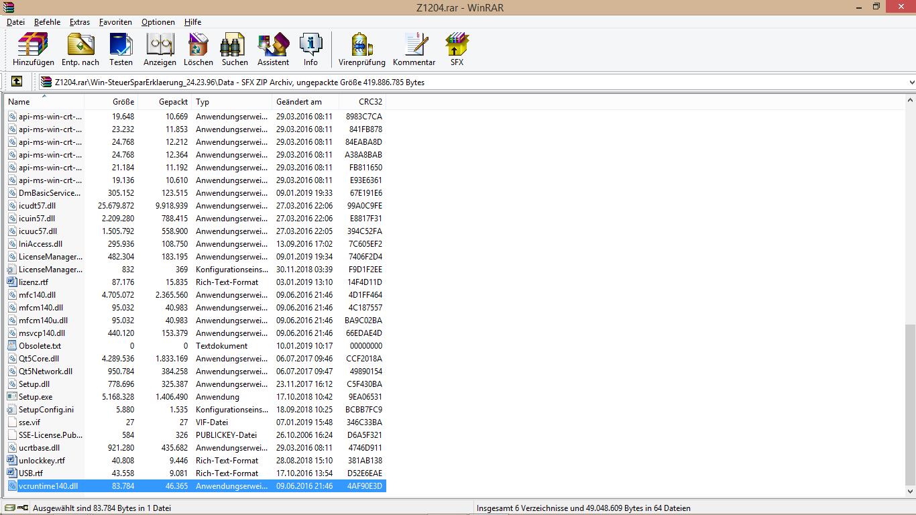The image size is (916, 515).
Task: Open the Extras menu
Action: (x=80, y=22)
